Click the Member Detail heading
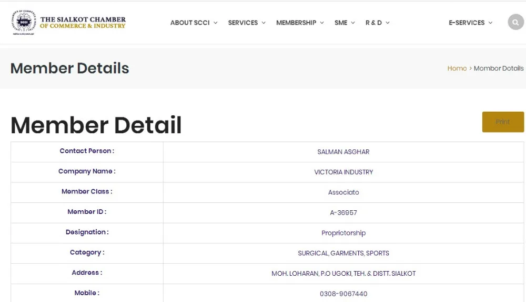 click(96, 125)
